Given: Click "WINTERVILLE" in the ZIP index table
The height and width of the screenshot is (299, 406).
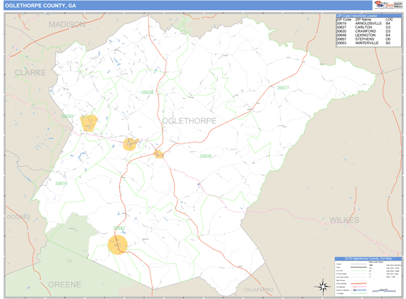Looking at the screenshot, I should tap(367, 43).
